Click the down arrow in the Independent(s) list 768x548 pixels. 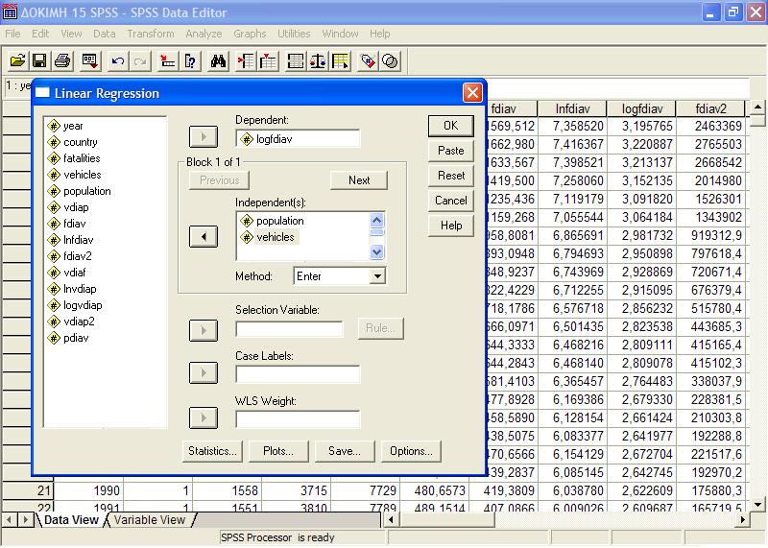[376, 252]
